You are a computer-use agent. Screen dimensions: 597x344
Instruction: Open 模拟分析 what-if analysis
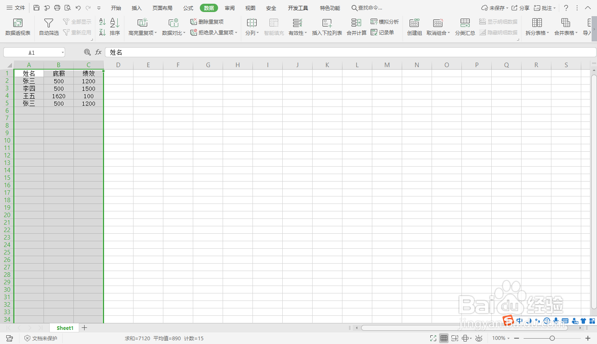pyautogui.click(x=385, y=22)
